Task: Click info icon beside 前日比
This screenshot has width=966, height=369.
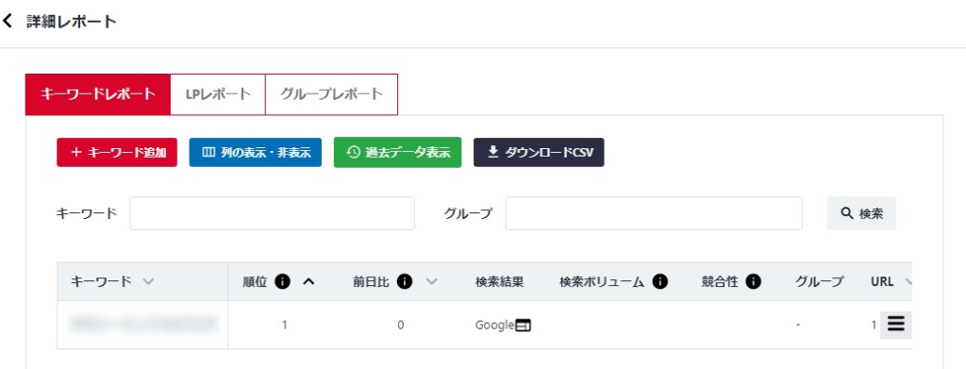Action: pos(404,281)
